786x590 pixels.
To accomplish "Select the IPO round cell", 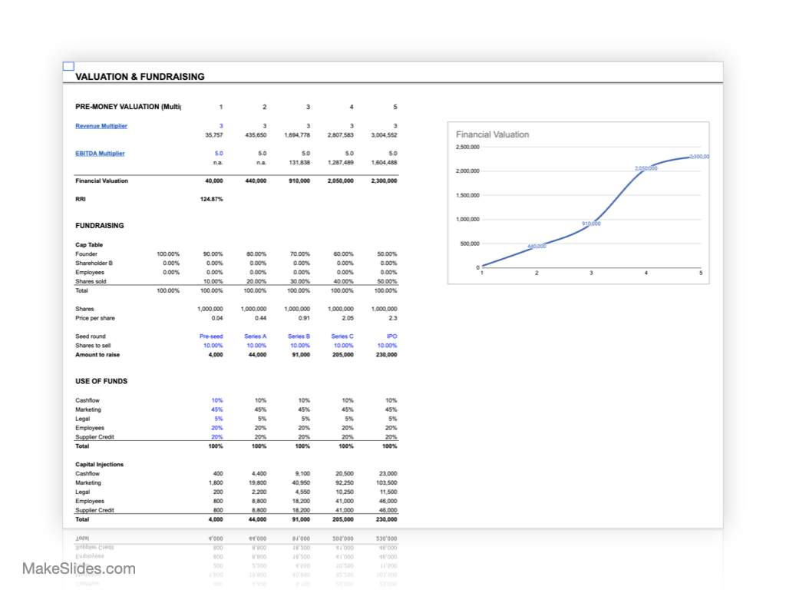I will 392,336.
